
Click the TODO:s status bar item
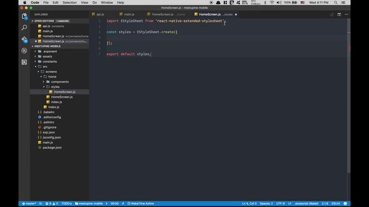click(x=66, y=204)
